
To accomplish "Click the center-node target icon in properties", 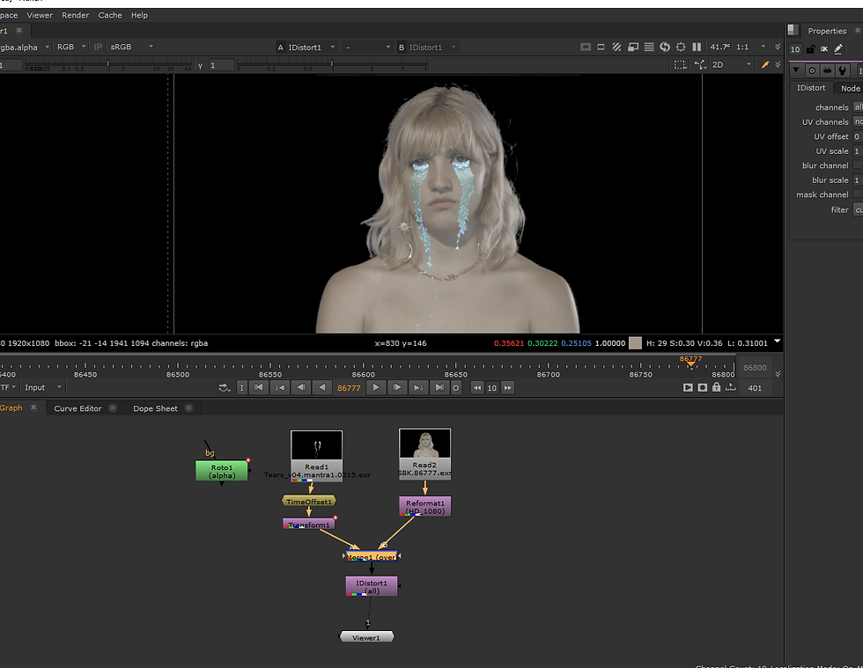I will point(812,70).
